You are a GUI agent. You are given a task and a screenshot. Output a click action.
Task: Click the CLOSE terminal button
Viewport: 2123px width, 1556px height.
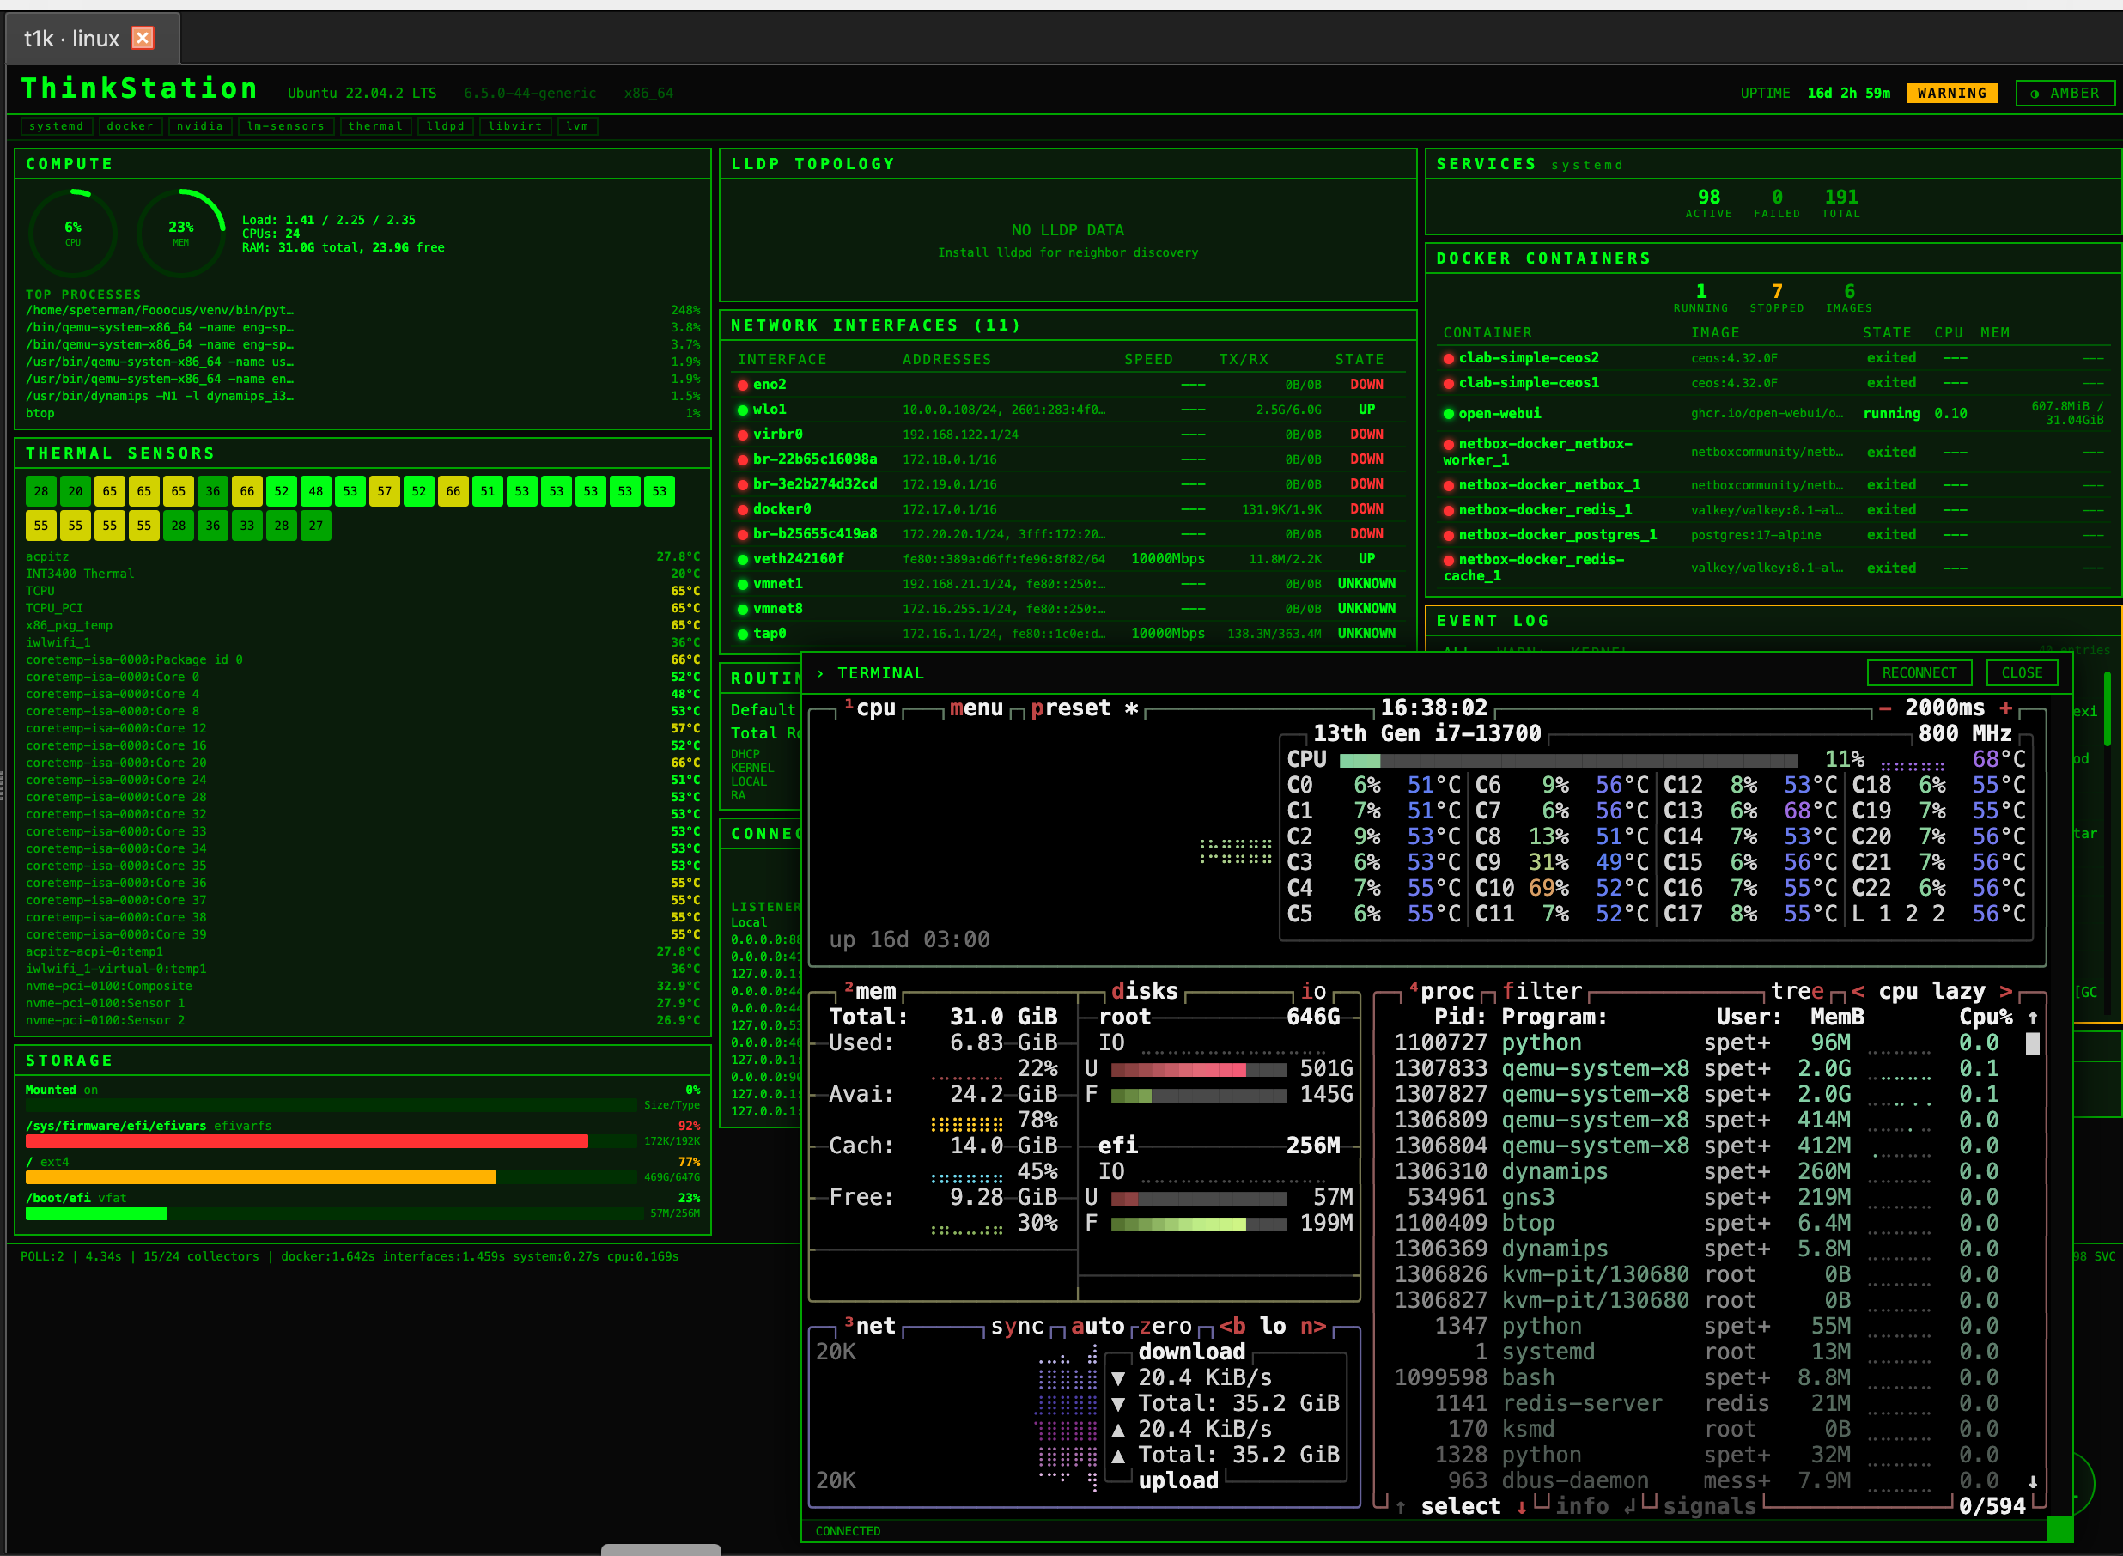2022,672
